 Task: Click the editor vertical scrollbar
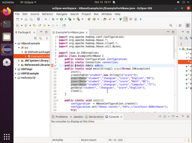coord(174,48)
